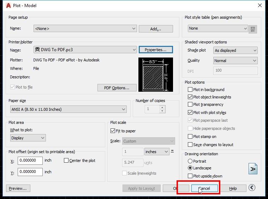268x199 pixels.
Task: Open Paper size ANSI A dropdown
Action: pyautogui.click(x=69, y=109)
